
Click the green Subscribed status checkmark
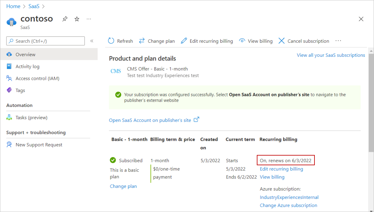point(113,160)
